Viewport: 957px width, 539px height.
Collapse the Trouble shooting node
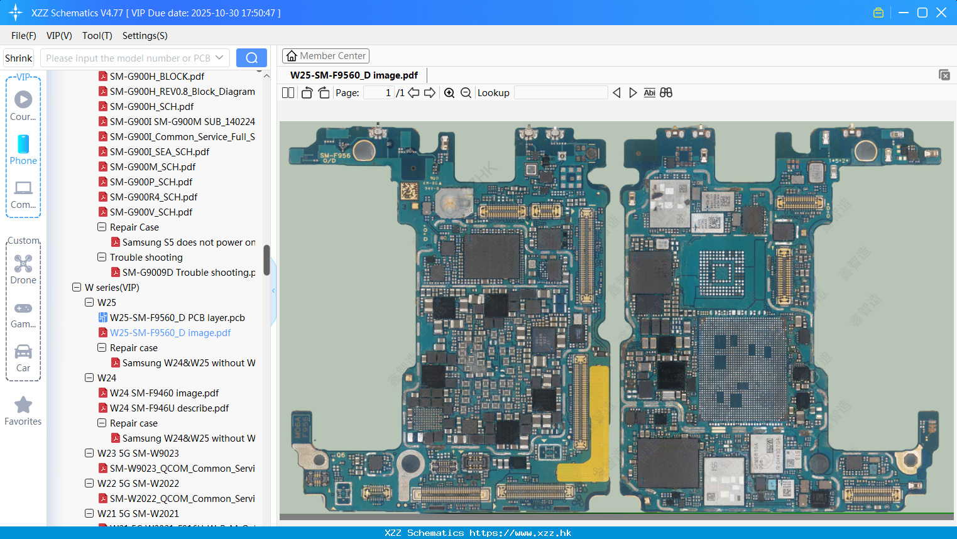(102, 257)
